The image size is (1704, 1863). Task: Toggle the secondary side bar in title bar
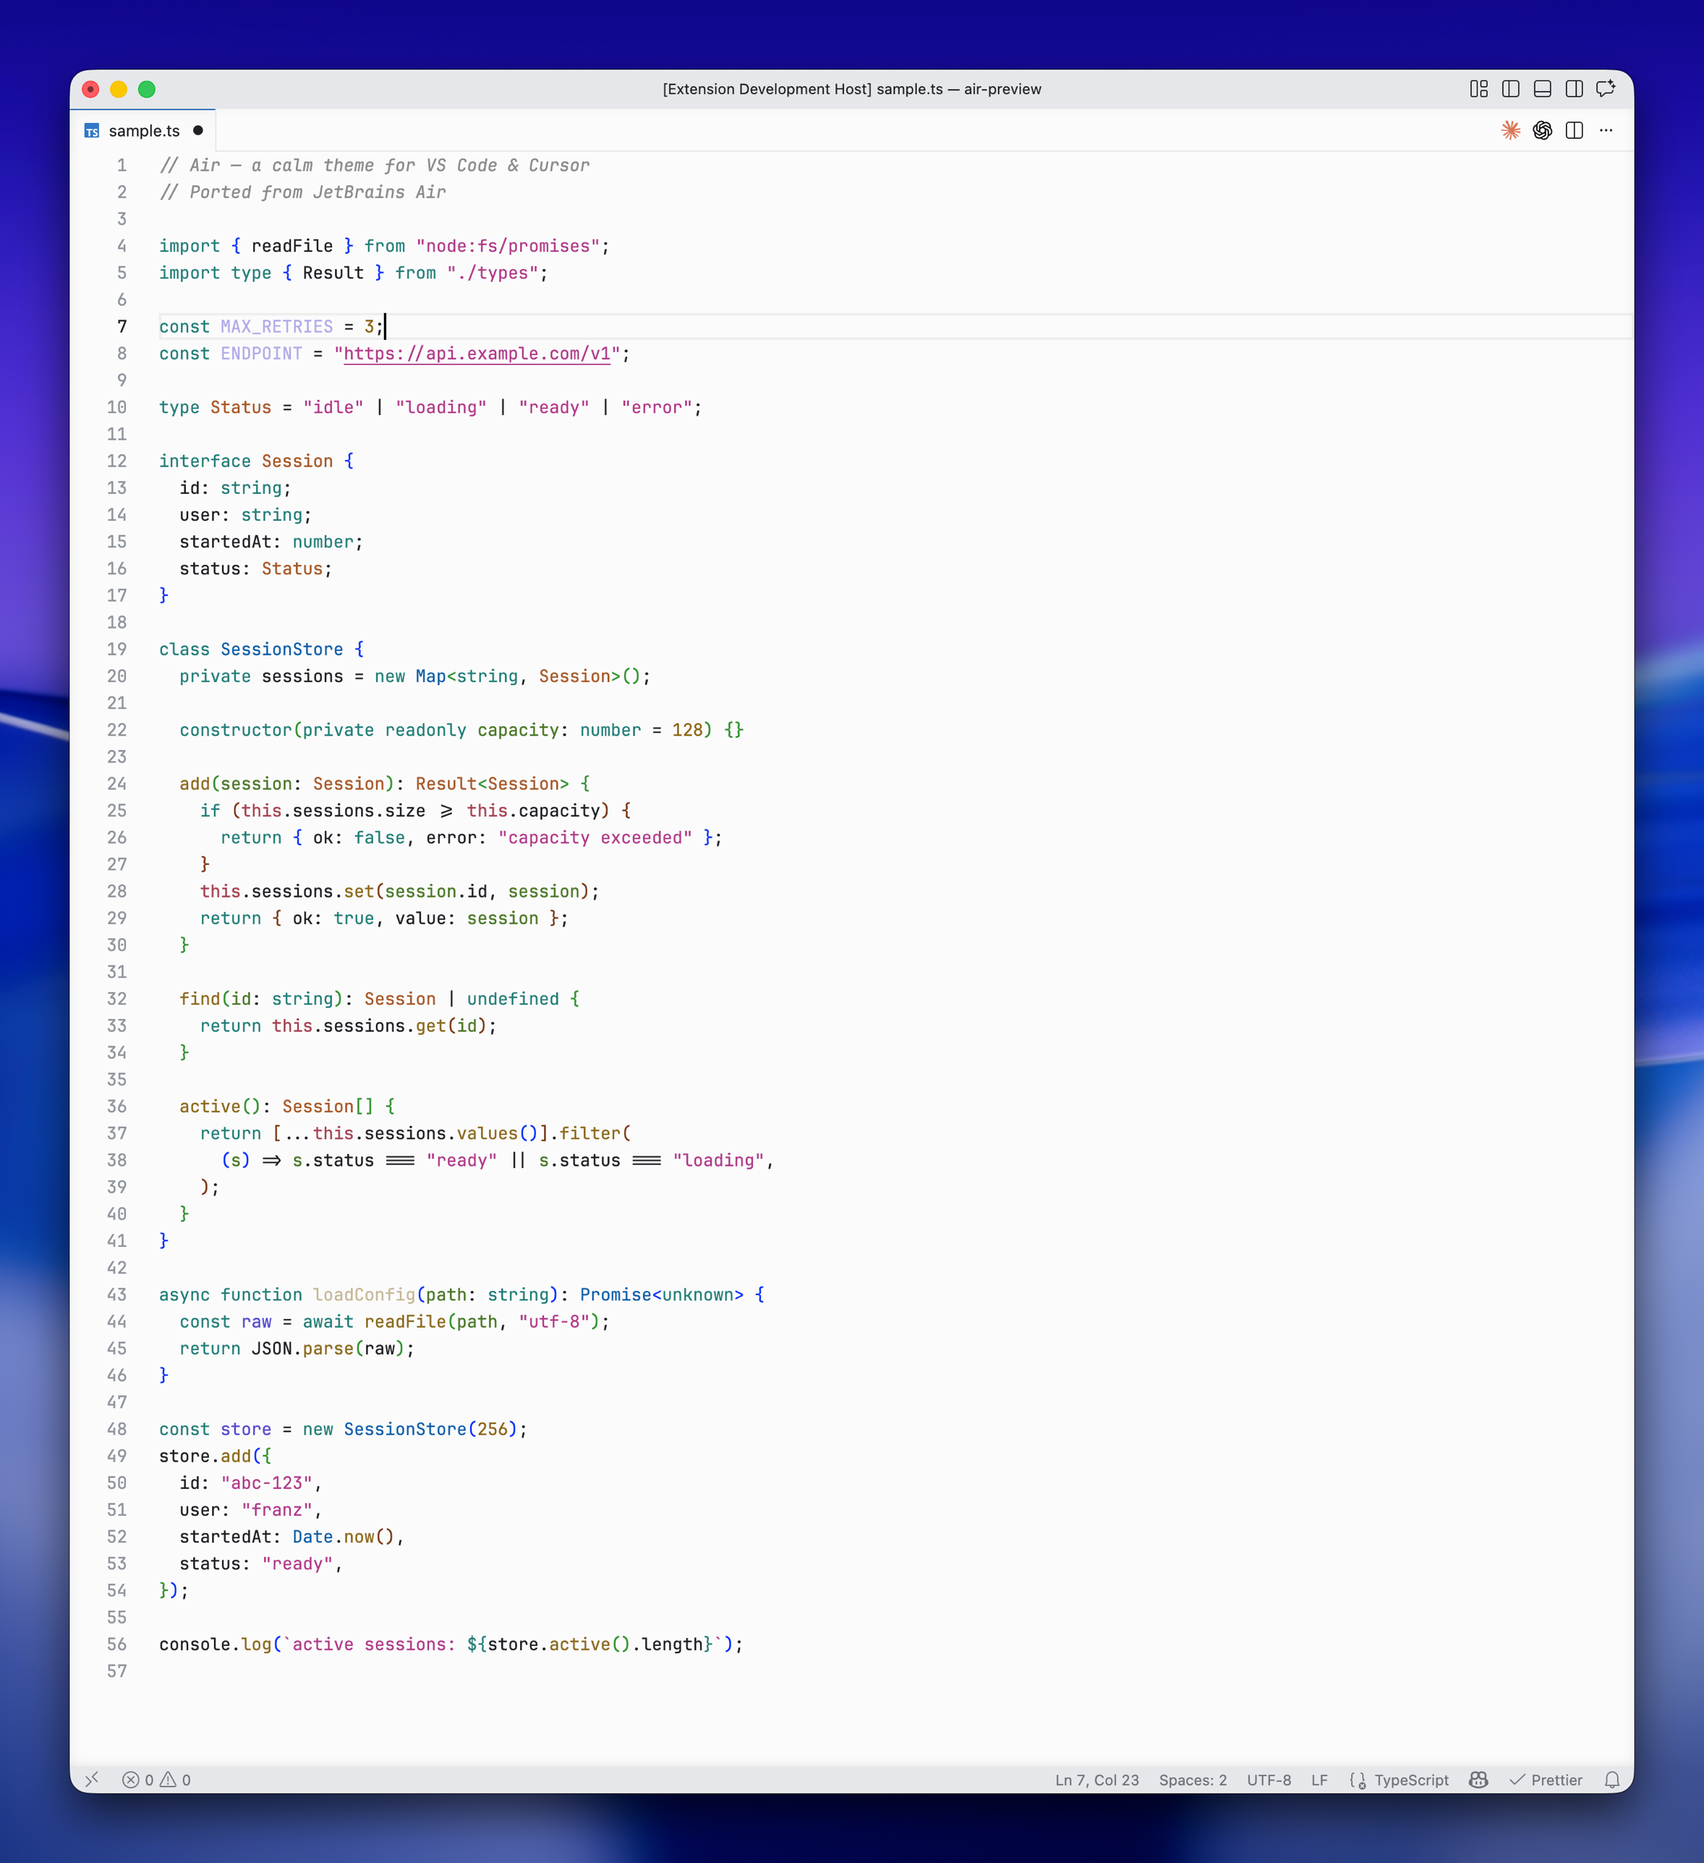tap(1575, 89)
